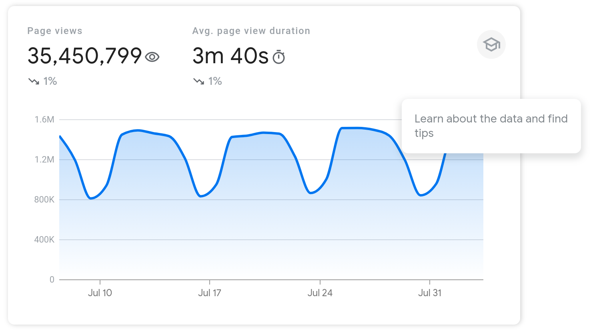Click the trend arrow under Avg. page view duration
Image resolution: width=593 pixels, height=333 pixels.
coord(199,81)
